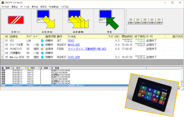Select the 回線01 line button

tap(131, 21)
